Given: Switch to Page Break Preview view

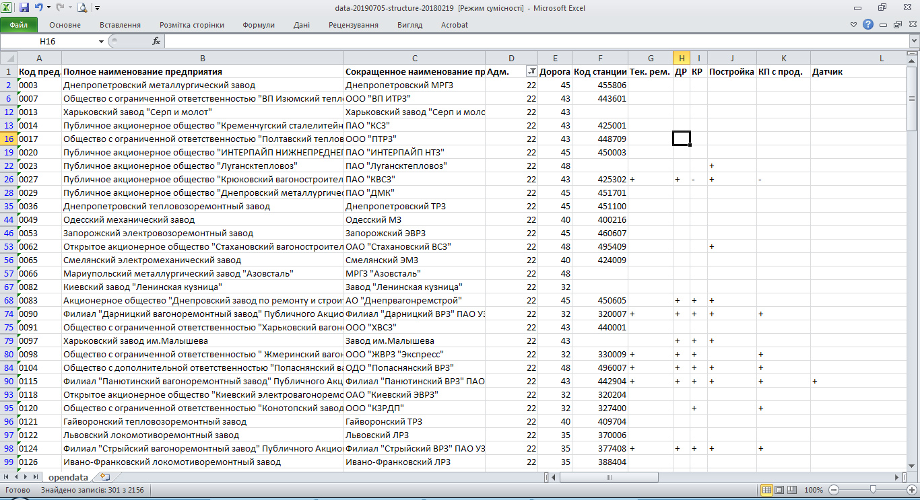Looking at the screenshot, I should [x=791, y=490].
